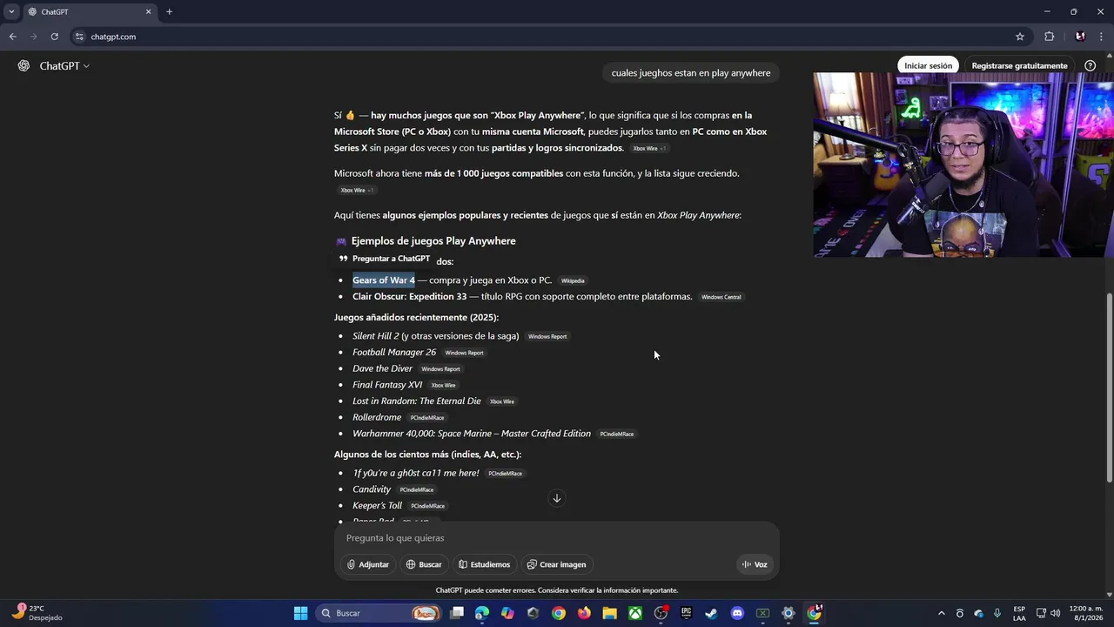This screenshot has height=627, width=1114.
Task: Open Windows Report chip beside Football Manager 26
Action: [464, 353]
